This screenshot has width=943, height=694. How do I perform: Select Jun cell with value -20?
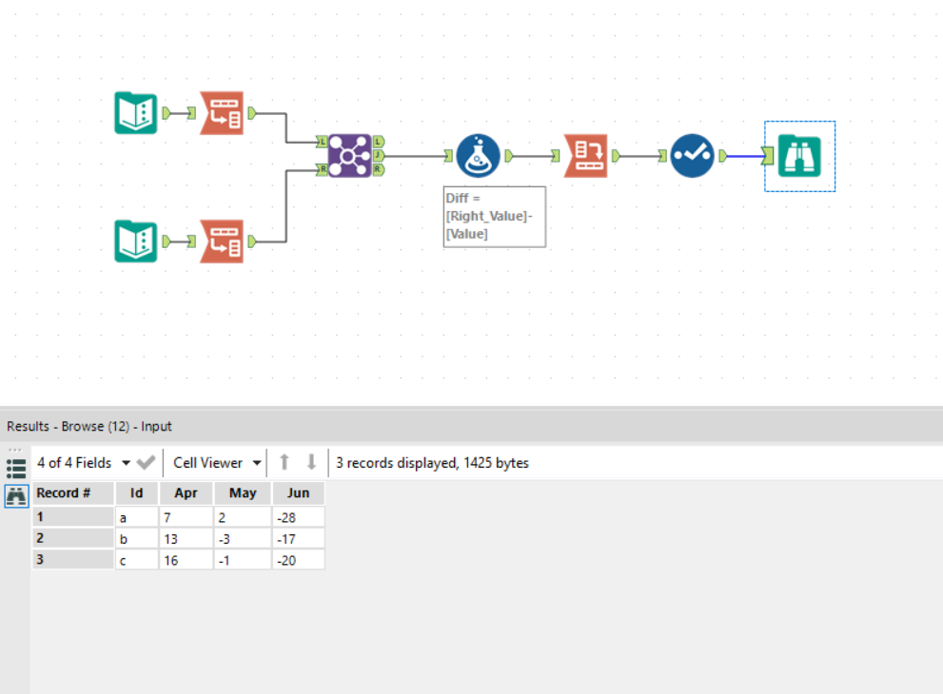coord(298,559)
